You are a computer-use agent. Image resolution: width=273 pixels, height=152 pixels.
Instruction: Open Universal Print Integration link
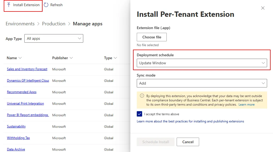25,103
